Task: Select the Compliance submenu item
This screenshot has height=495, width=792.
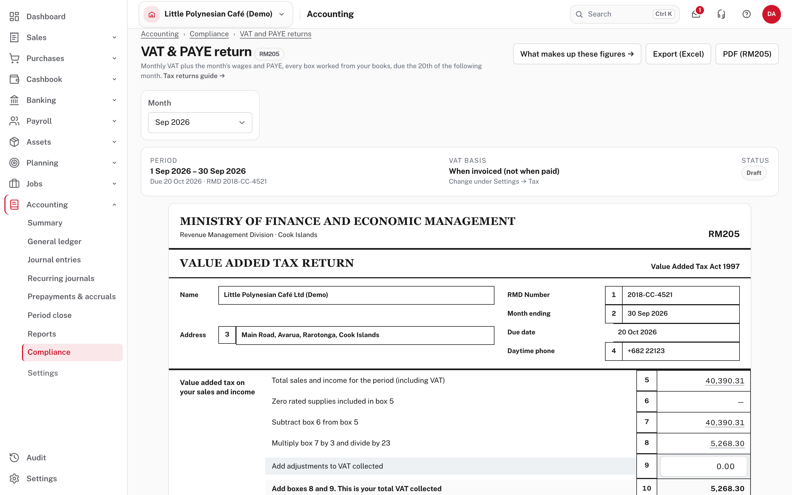Action: (72, 352)
